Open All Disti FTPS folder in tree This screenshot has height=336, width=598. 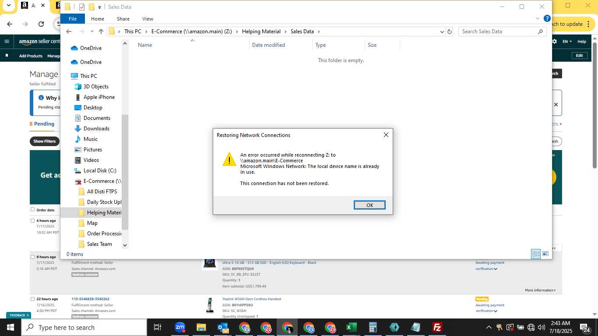[102, 192]
